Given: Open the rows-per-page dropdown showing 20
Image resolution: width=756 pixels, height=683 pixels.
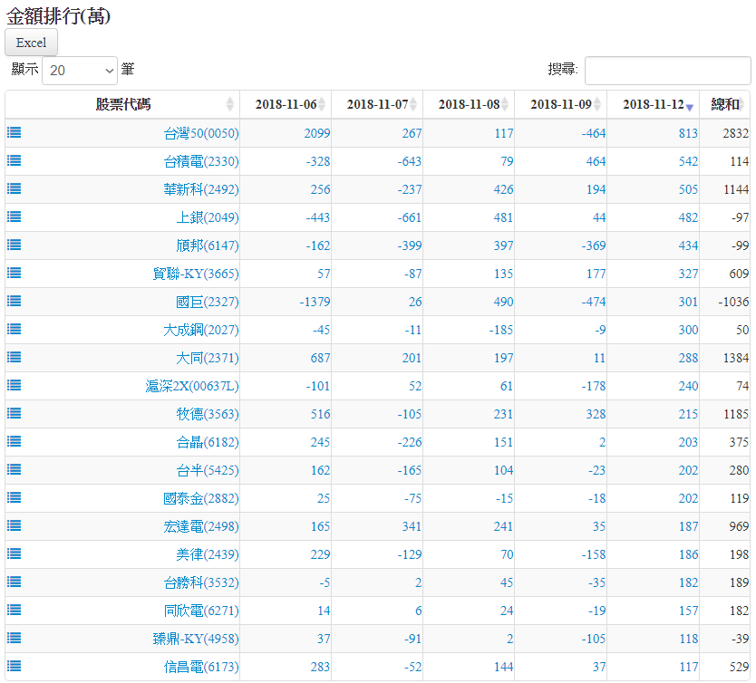Looking at the screenshot, I should click(x=80, y=70).
